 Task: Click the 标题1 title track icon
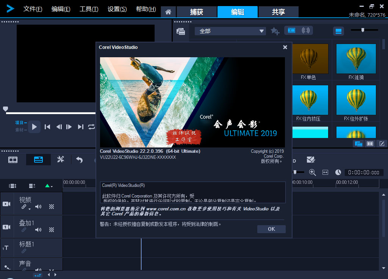tap(6, 248)
